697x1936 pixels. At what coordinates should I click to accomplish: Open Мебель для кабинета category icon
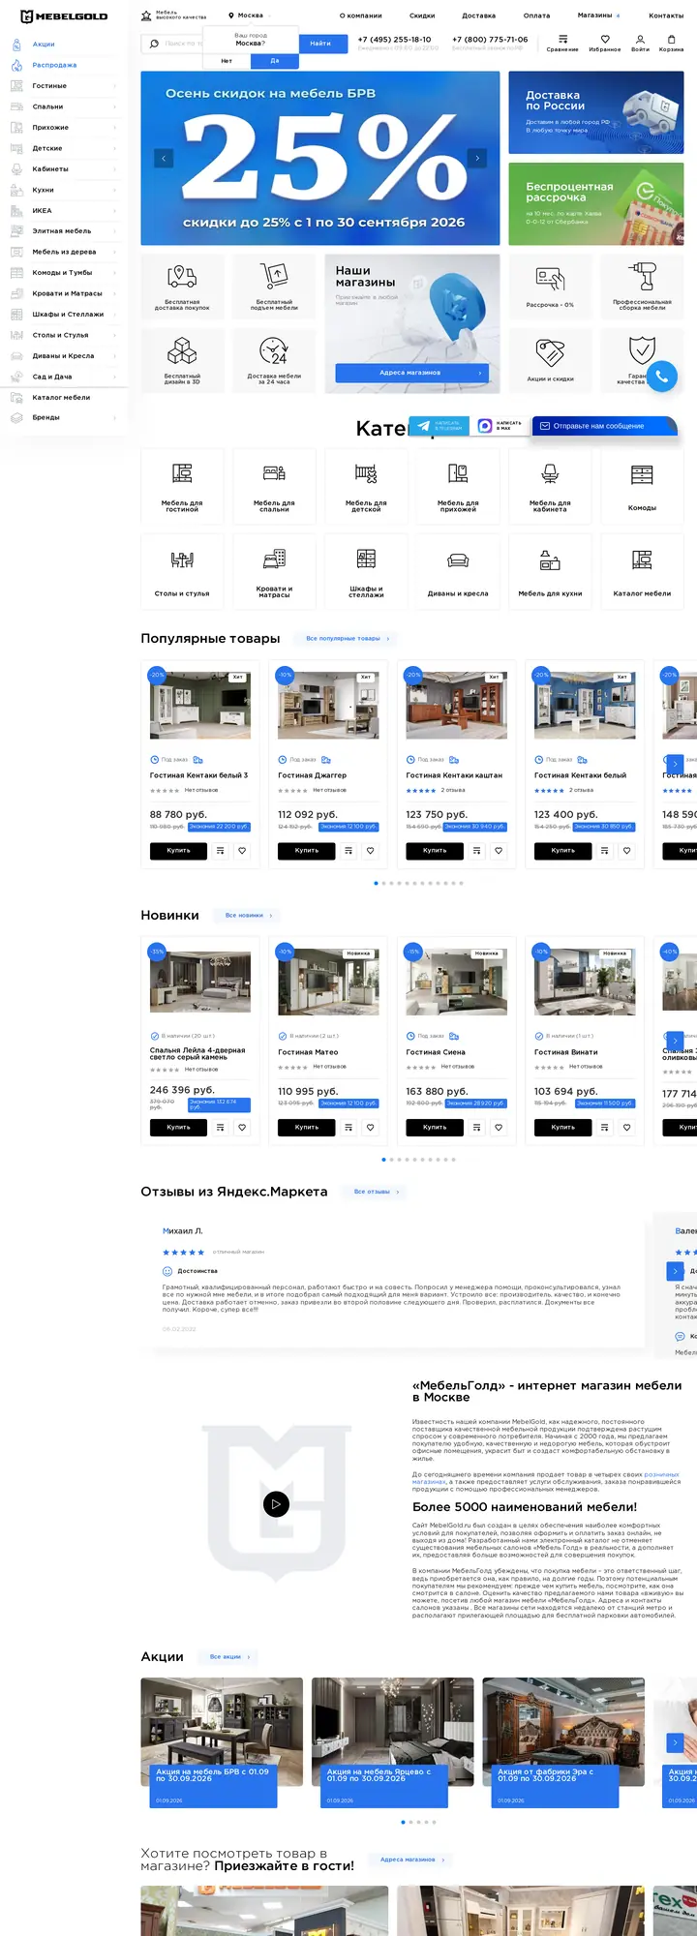pos(550,473)
